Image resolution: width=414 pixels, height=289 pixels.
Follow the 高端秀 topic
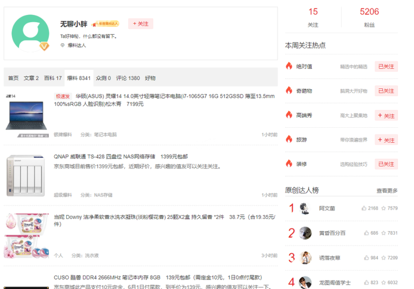pos(386,116)
